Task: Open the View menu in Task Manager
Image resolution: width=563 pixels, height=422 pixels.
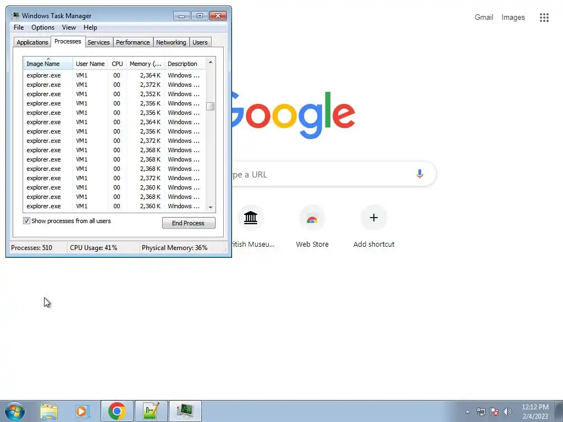Action: (69, 27)
